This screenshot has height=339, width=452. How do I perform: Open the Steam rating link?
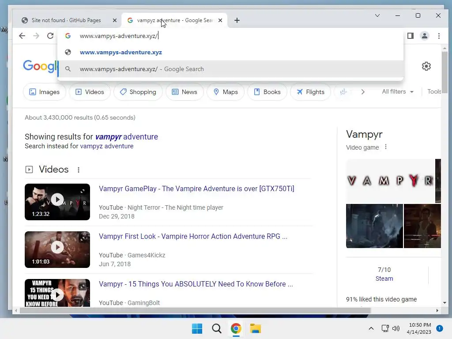point(384,279)
